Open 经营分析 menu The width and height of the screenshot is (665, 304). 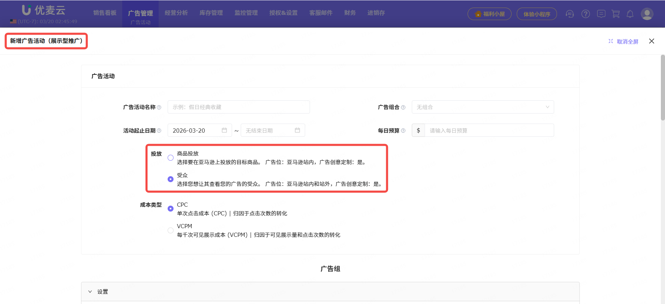coord(176,13)
